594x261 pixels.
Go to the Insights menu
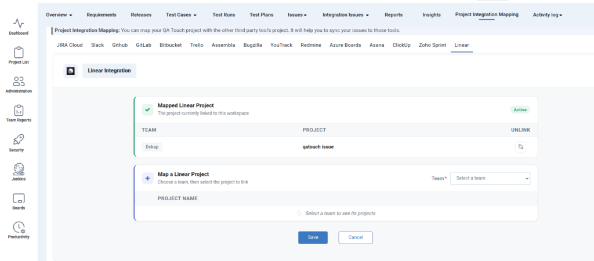point(432,14)
